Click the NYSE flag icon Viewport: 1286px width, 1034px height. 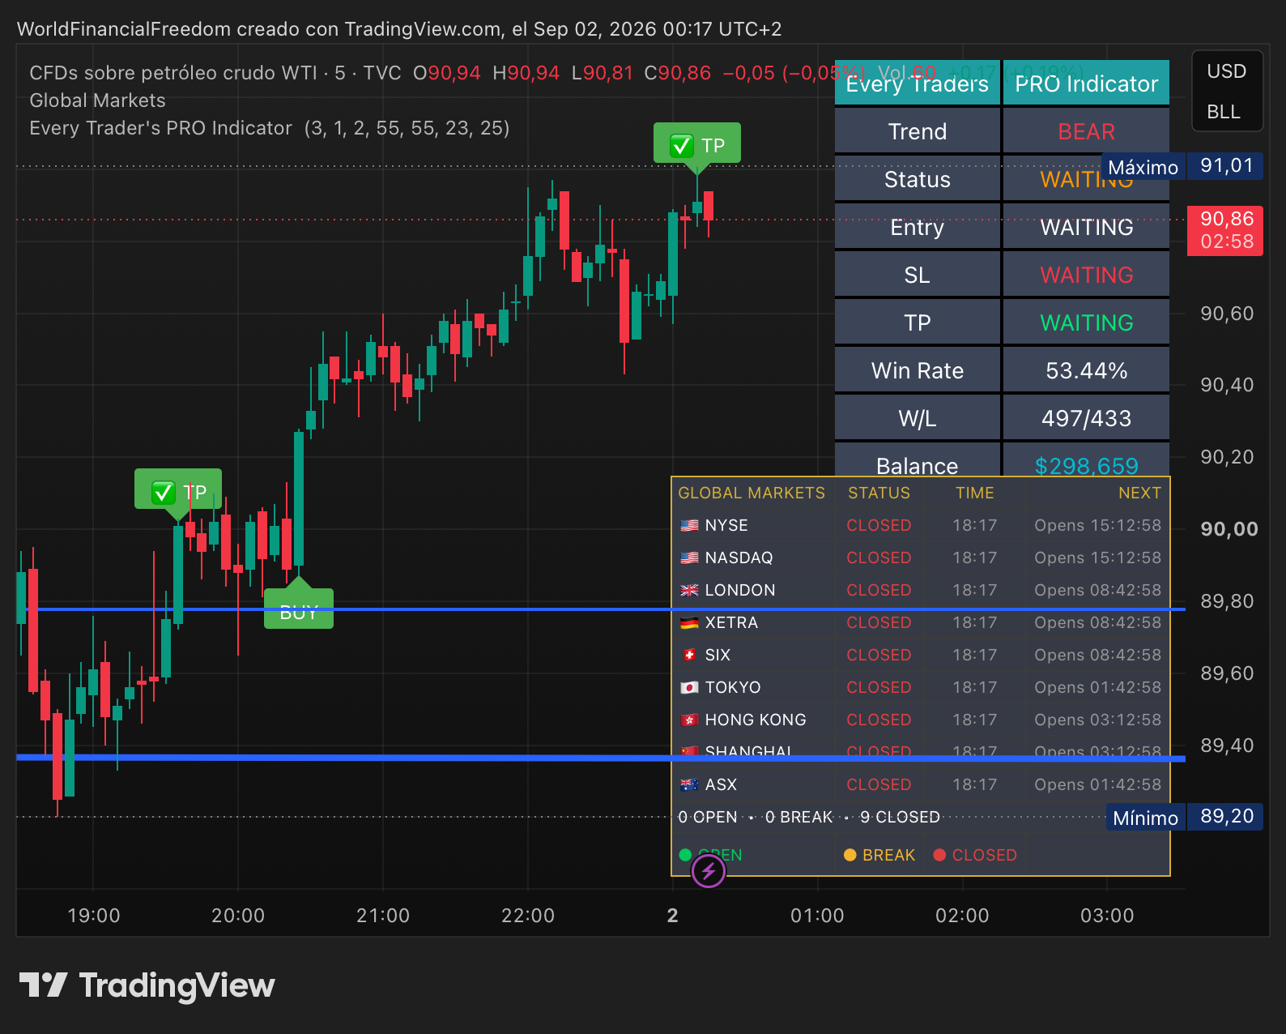click(689, 525)
